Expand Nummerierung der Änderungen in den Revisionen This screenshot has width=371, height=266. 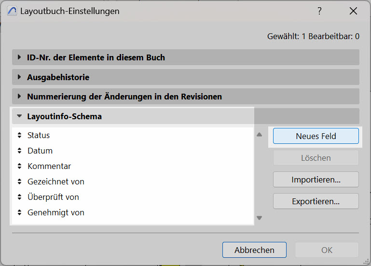click(186, 97)
